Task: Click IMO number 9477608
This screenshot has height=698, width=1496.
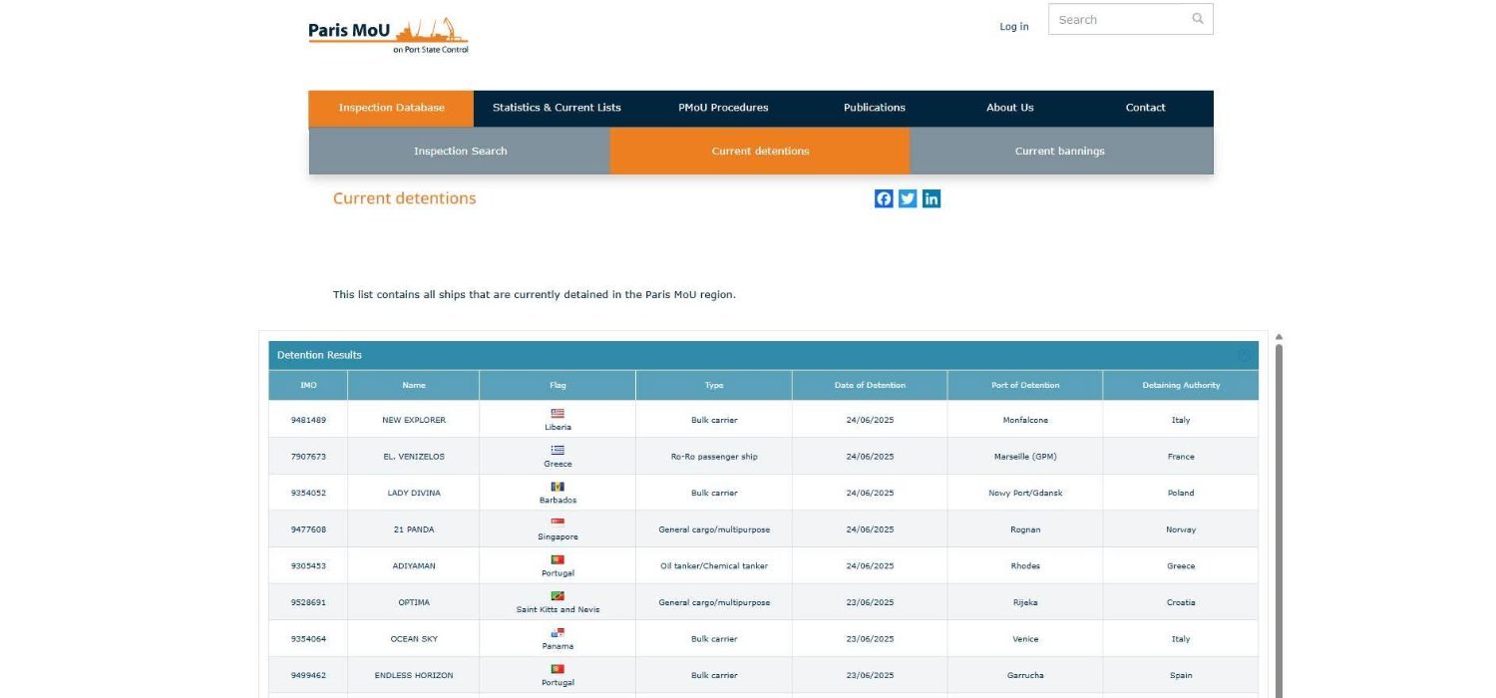Action: click(308, 529)
